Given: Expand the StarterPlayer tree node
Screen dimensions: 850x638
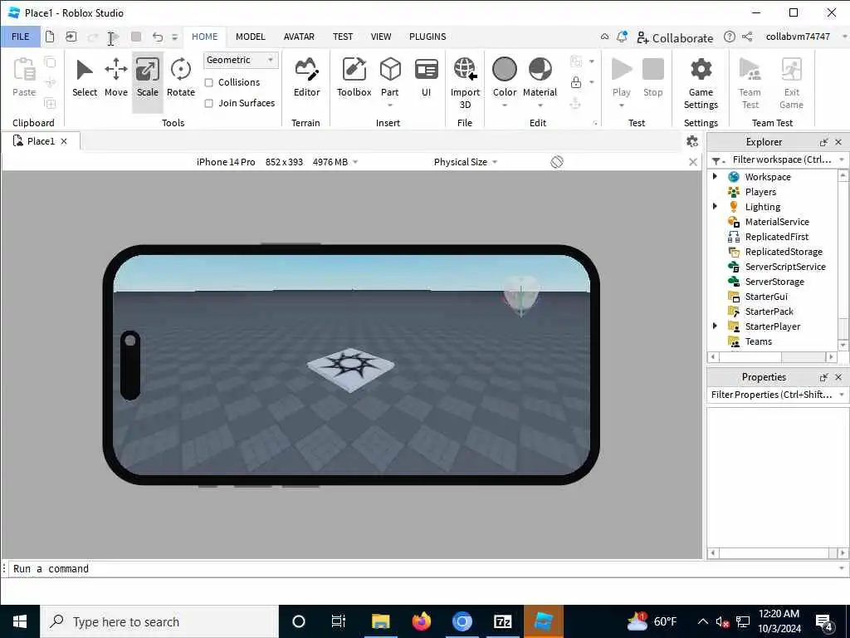Looking at the screenshot, I should tap(715, 326).
